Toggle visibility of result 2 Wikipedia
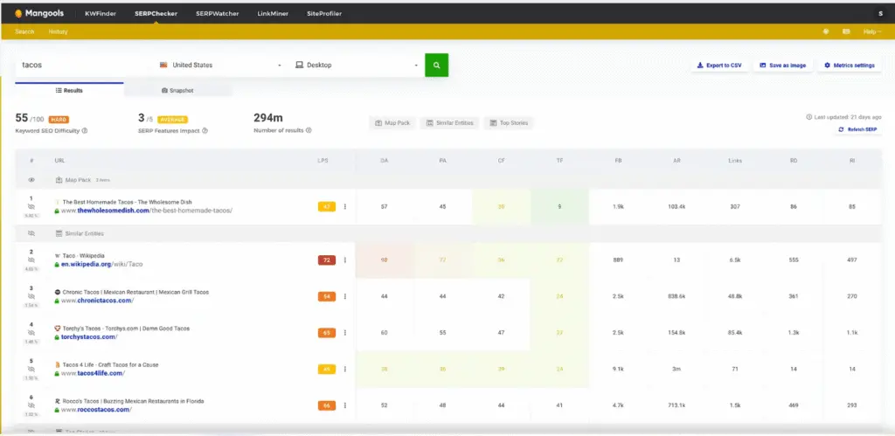This screenshot has width=895, height=436. pos(31,260)
